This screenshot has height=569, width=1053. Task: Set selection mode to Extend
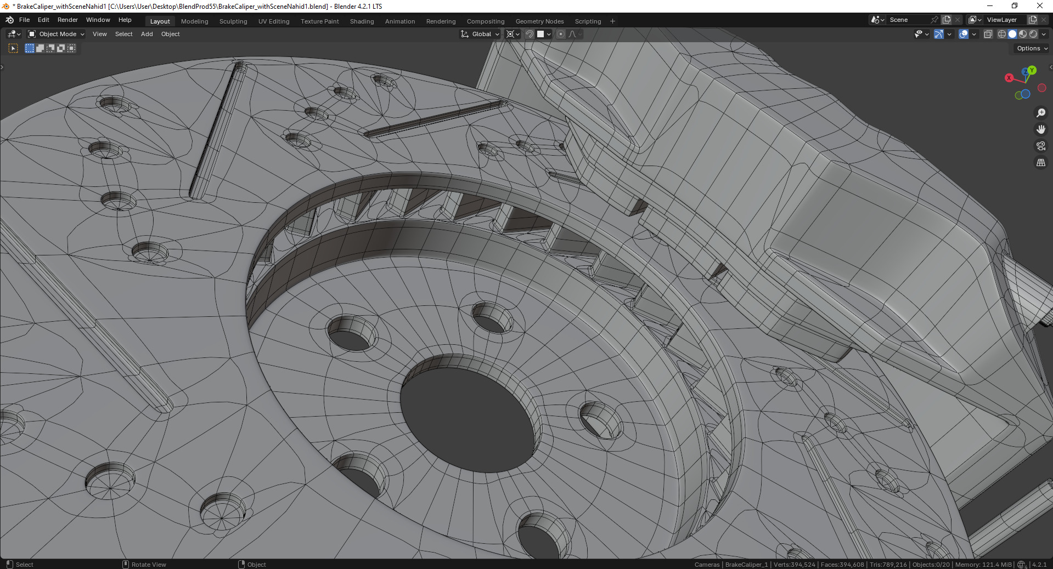[x=40, y=48]
